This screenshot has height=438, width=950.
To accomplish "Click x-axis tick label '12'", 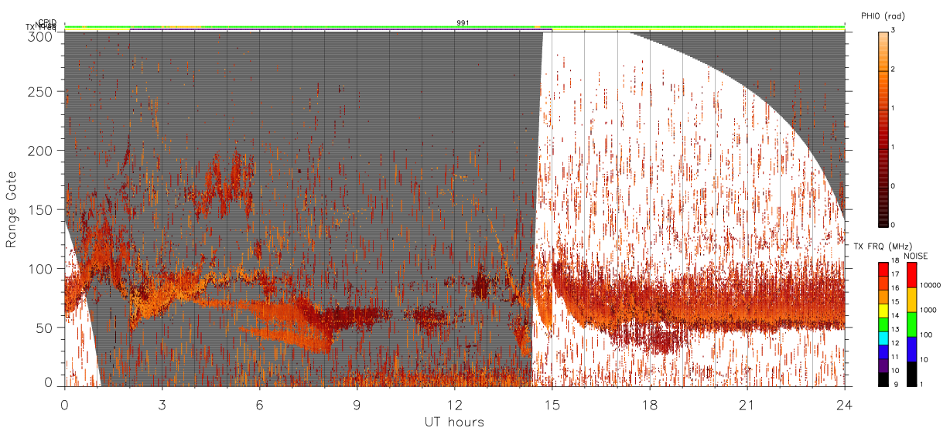I will pos(454,405).
